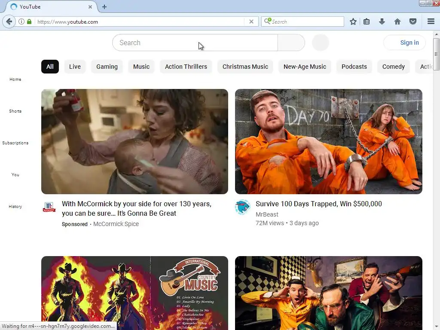This screenshot has height=330, width=440.
Task: Open Subscriptions in sidebar
Action: [x=15, y=143]
